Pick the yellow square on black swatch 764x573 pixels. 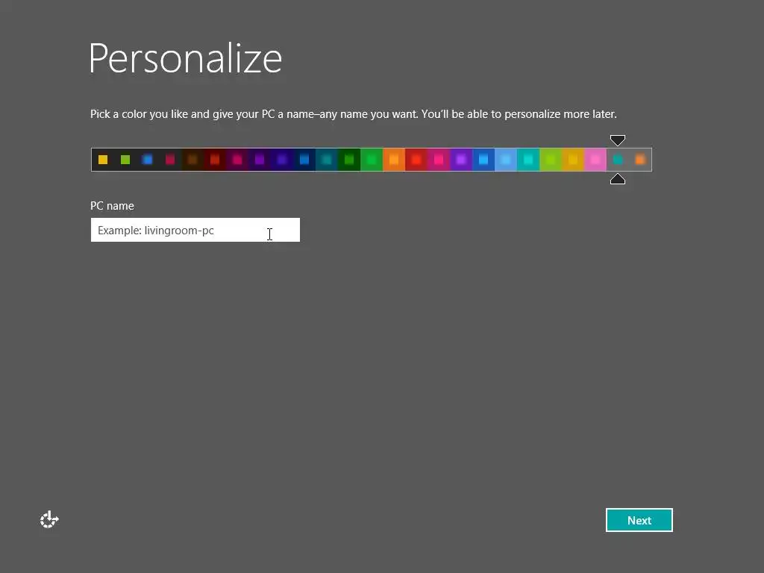click(103, 160)
